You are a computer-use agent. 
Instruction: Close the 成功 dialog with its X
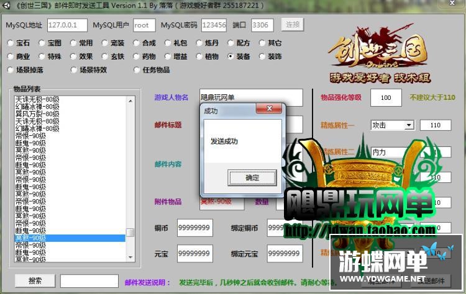point(269,109)
